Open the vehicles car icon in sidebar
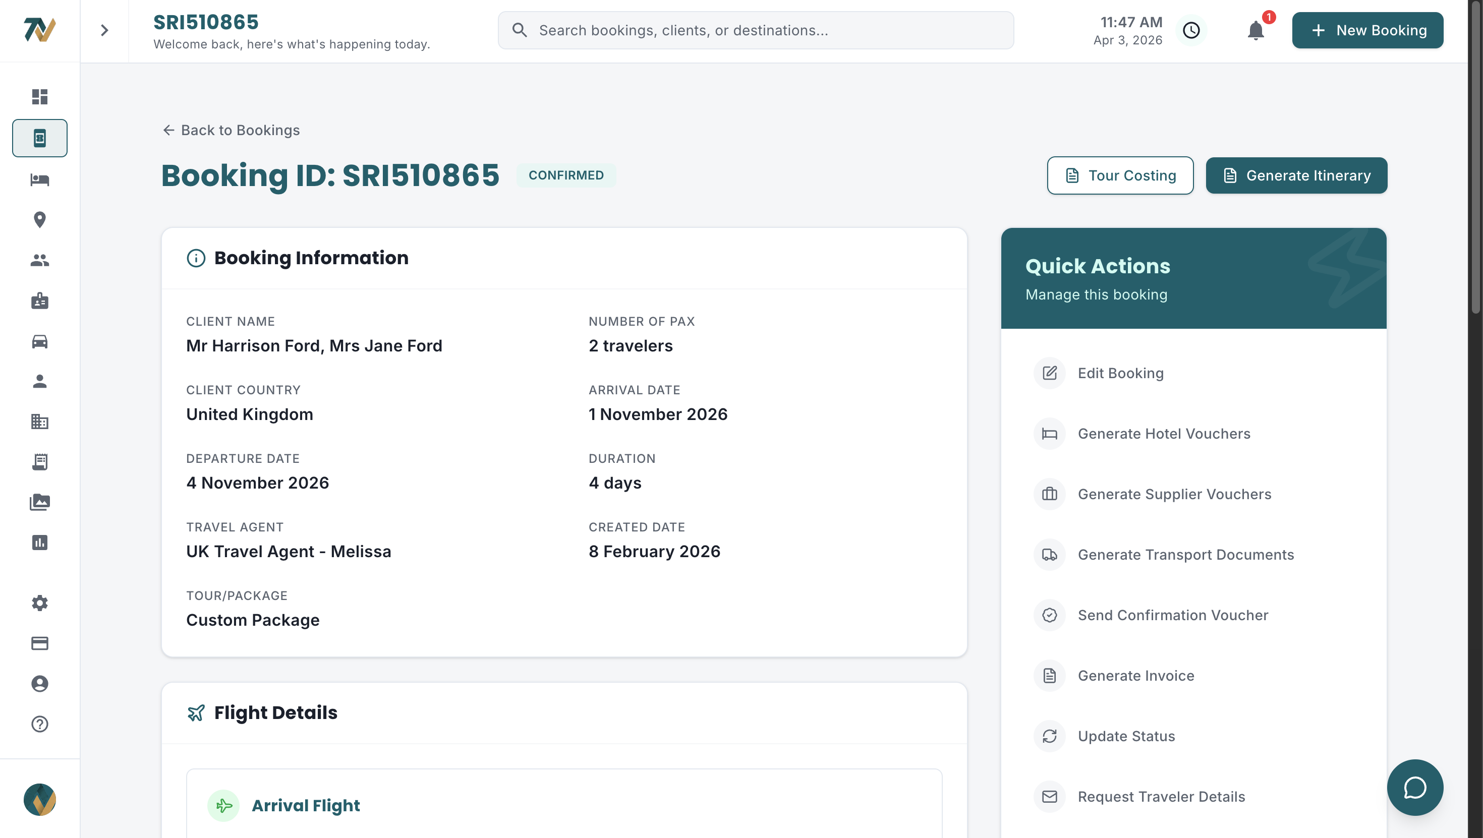This screenshot has height=838, width=1483. (x=40, y=341)
